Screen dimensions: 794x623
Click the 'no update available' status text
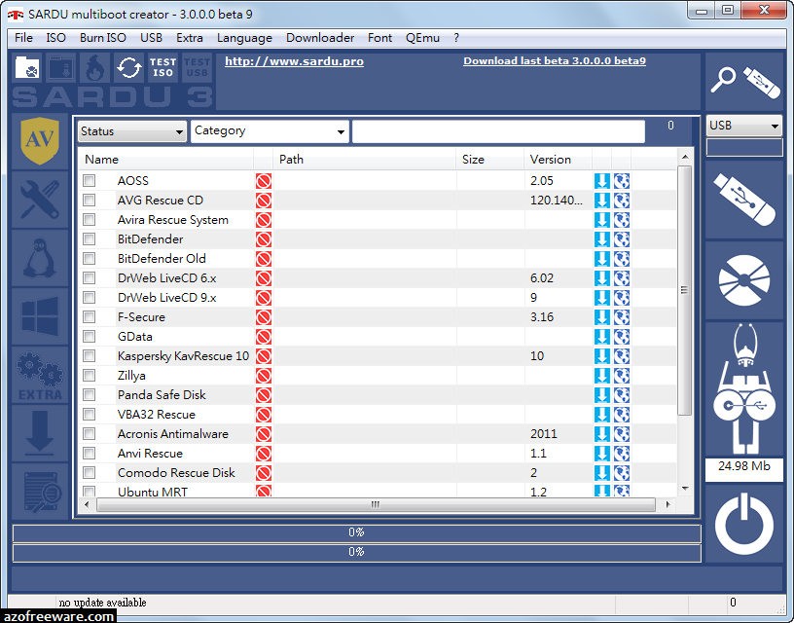(102, 603)
